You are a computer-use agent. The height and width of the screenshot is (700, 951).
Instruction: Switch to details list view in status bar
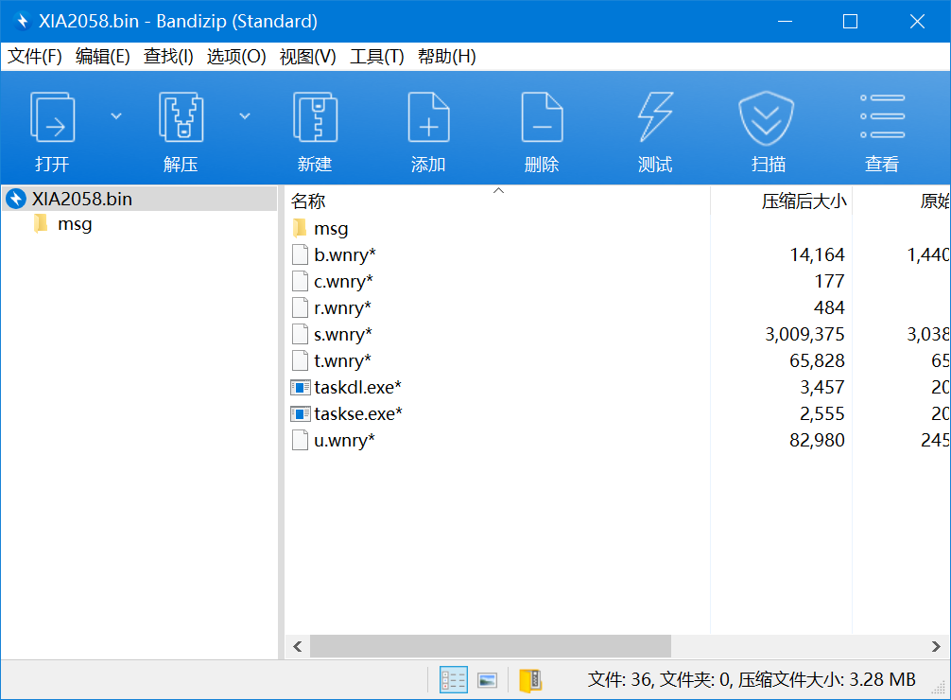point(454,679)
